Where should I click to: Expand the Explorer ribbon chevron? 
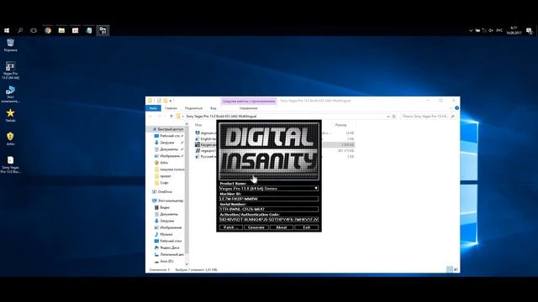click(451, 108)
